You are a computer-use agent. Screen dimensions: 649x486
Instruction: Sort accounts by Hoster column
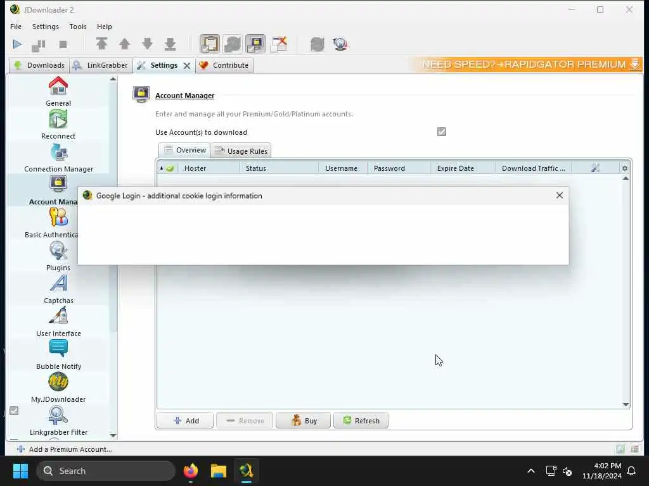[x=209, y=168]
